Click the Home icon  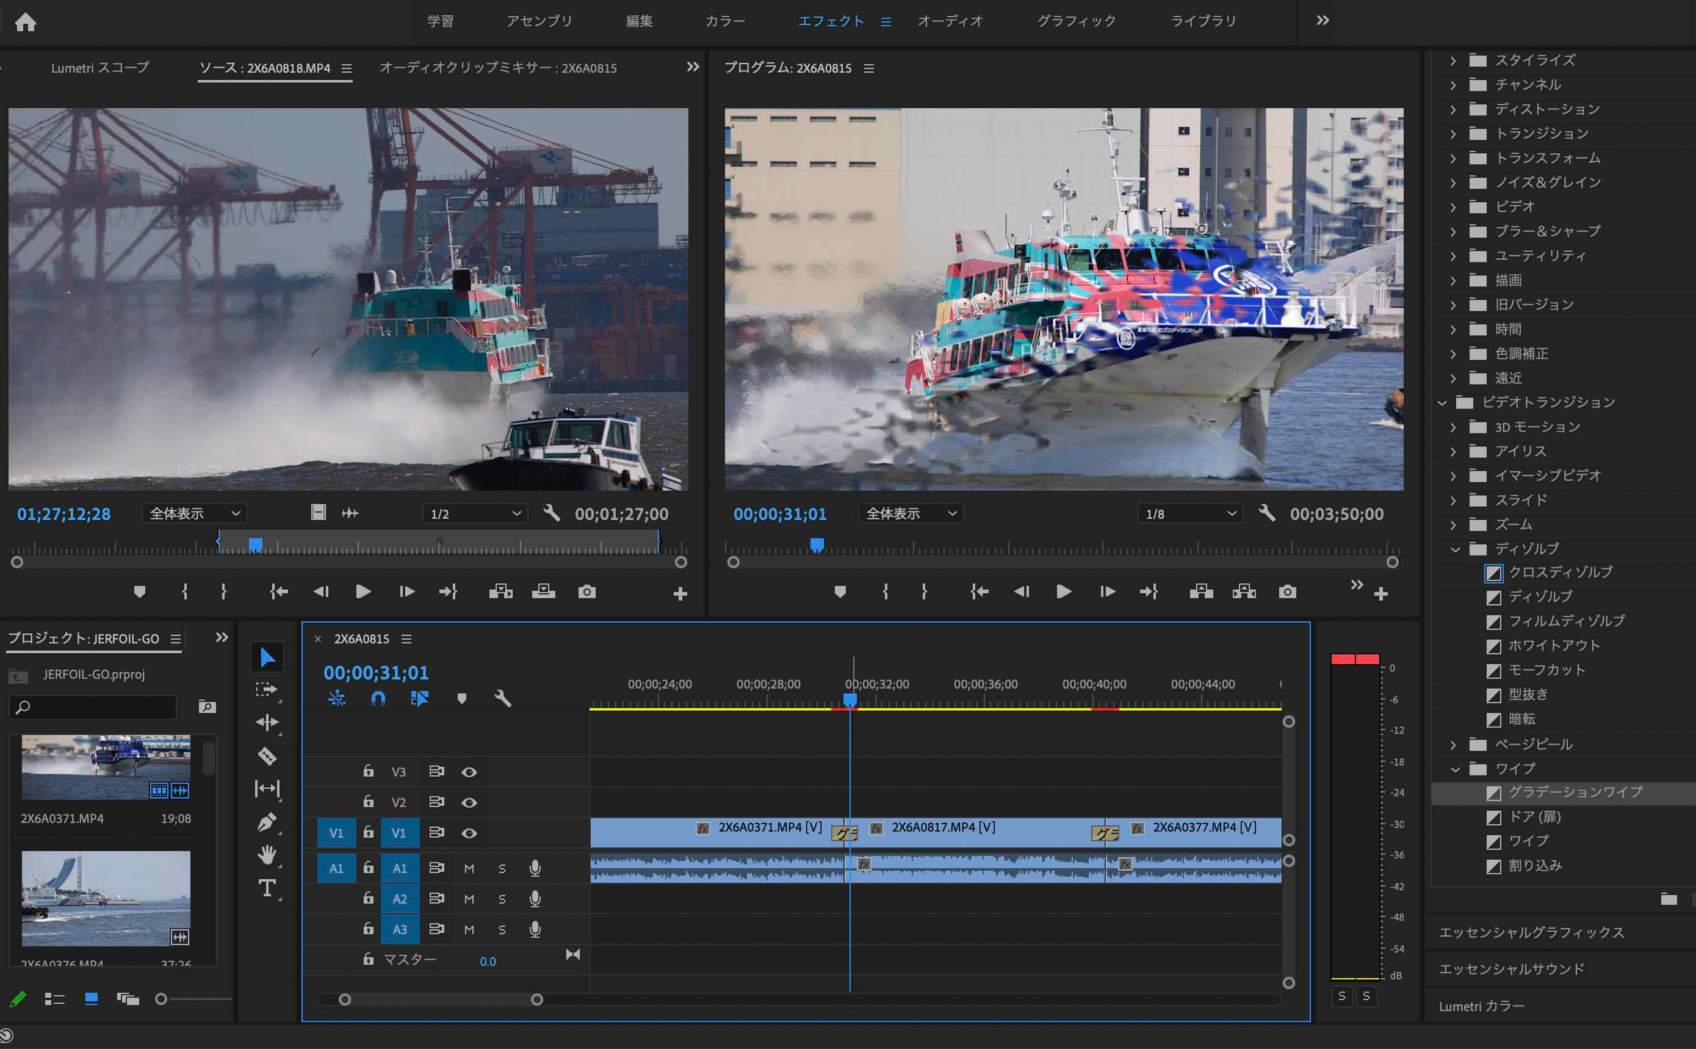coord(26,22)
